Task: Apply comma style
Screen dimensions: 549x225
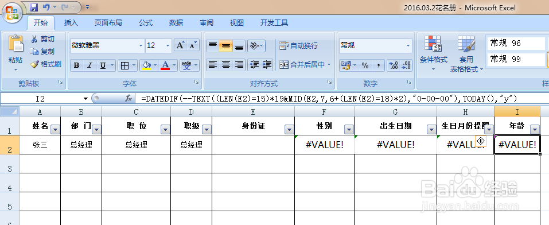Action: click(378, 65)
